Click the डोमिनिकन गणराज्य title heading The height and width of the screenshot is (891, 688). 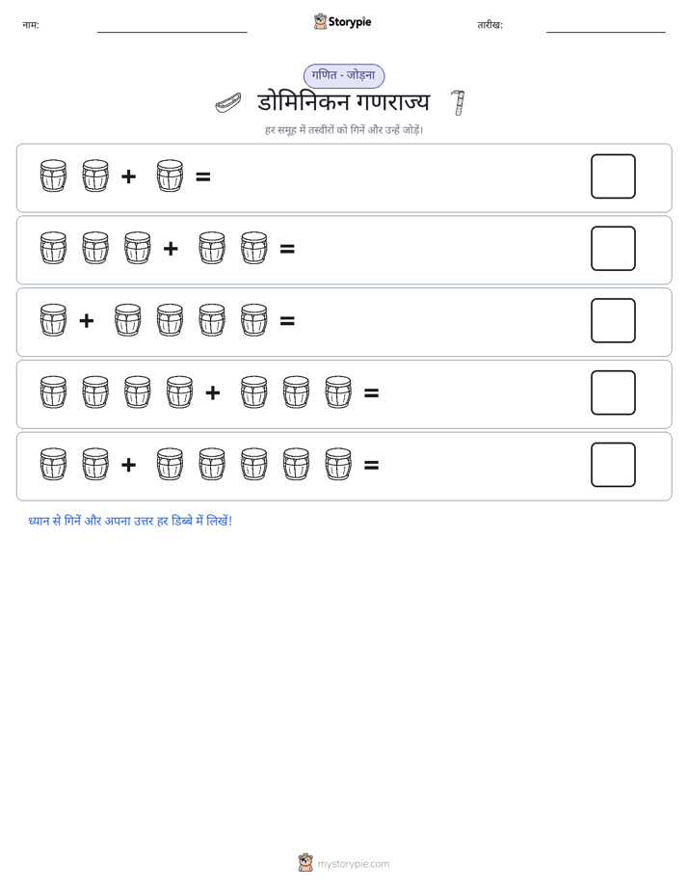(x=343, y=103)
